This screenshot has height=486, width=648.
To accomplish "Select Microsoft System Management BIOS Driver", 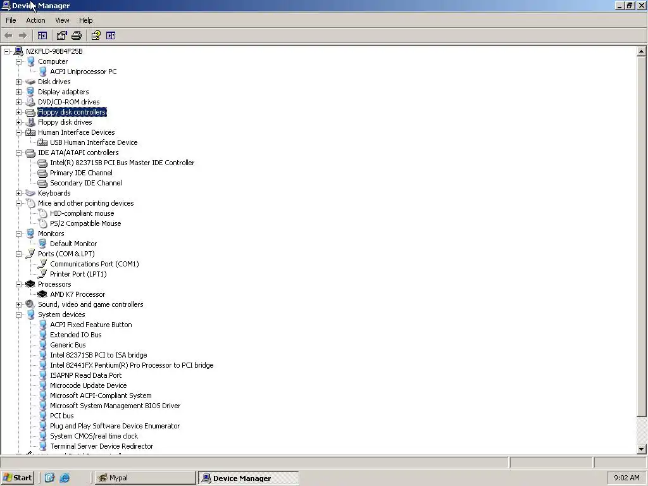I will coord(115,406).
